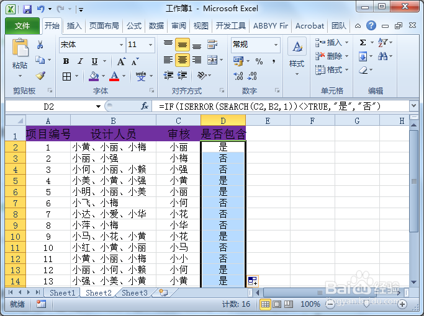This screenshot has width=424, height=316.
Task: Click the Format Painter brush icon
Action: 40,76
